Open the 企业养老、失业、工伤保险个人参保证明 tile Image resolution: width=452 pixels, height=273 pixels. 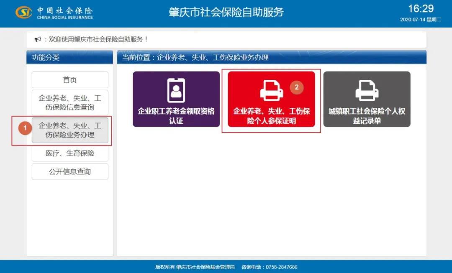click(271, 100)
